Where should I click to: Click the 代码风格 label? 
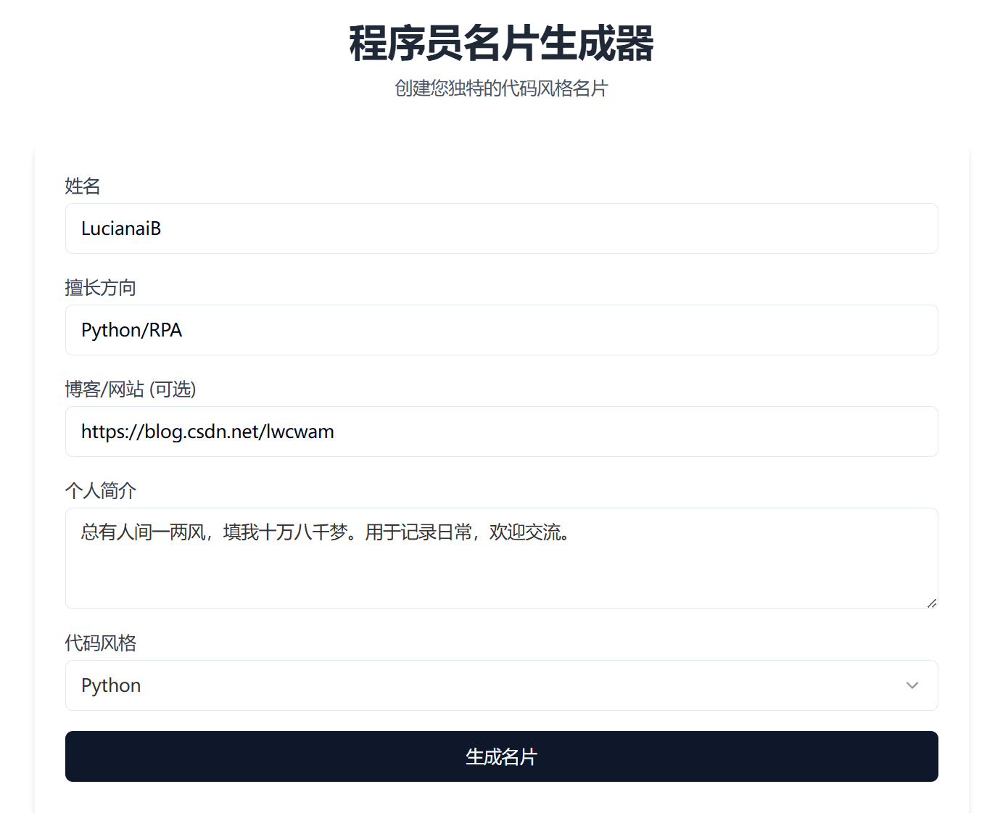(101, 643)
